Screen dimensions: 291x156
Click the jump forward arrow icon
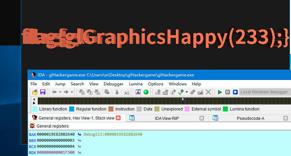(x=66, y=92)
